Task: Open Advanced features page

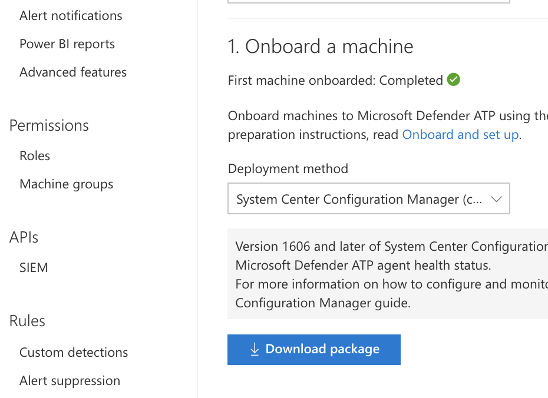Action: click(73, 72)
